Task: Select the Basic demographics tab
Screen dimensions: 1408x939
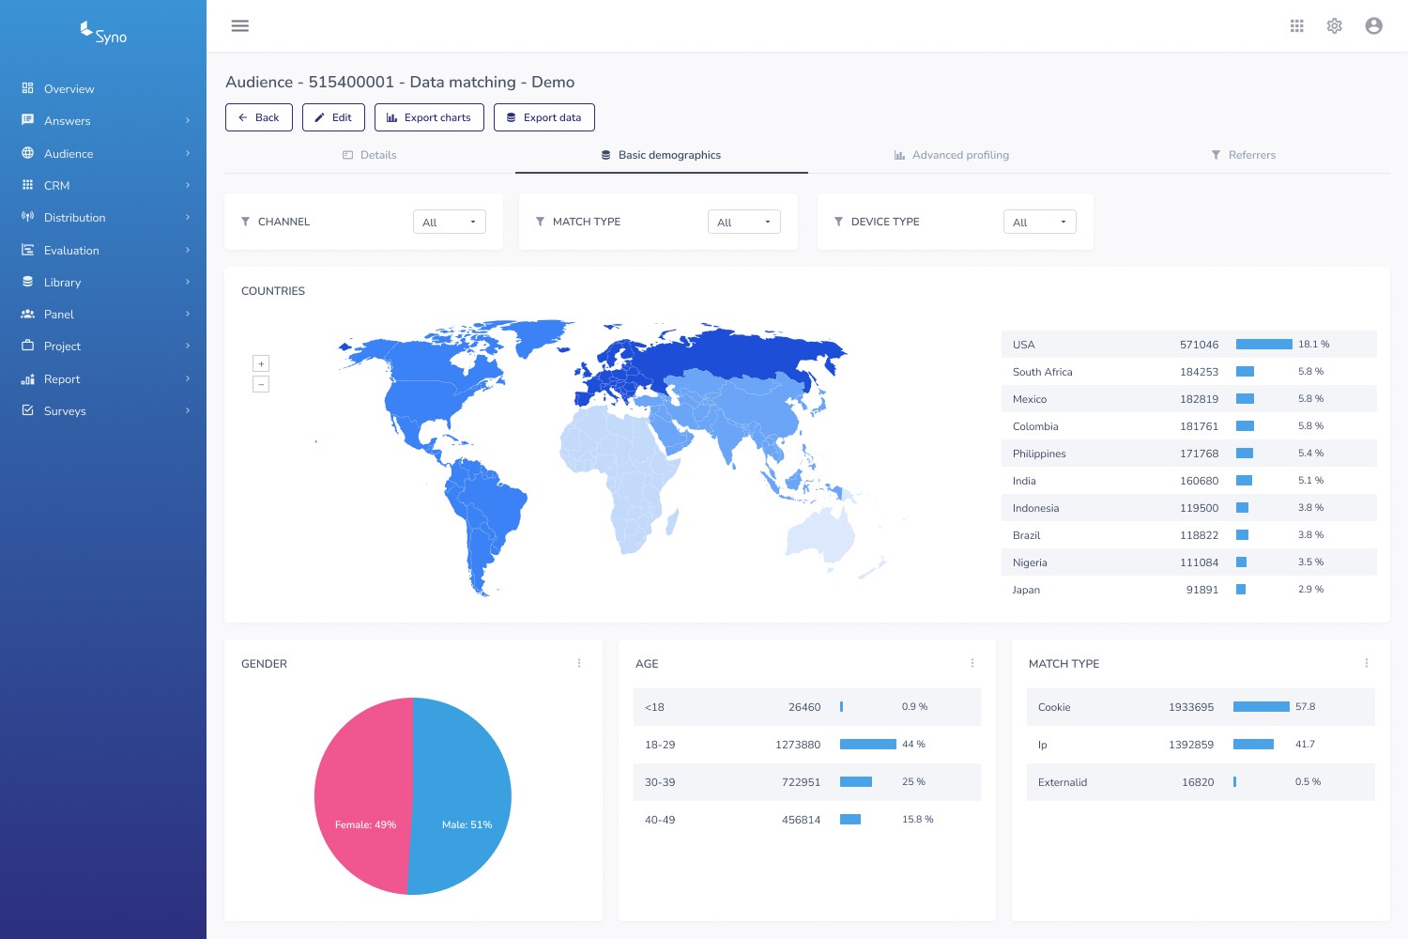Action: click(x=662, y=155)
